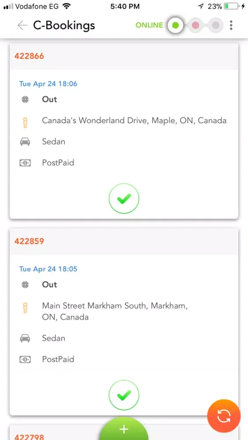Tap the green plus add booking button
Screen dimensions: 248x440
pyautogui.click(x=124, y=429)
